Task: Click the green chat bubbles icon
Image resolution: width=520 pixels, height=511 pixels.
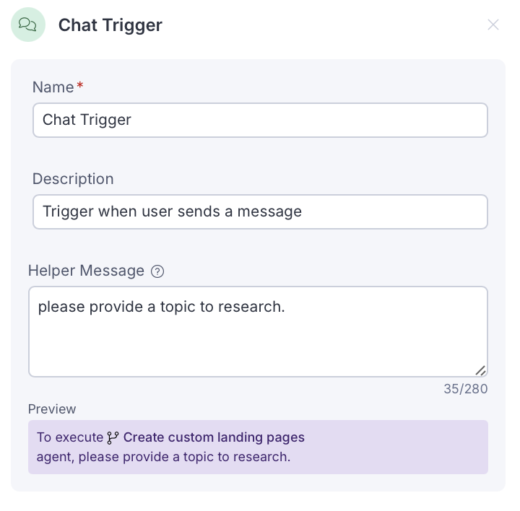Action: click(x=28, y=25)
